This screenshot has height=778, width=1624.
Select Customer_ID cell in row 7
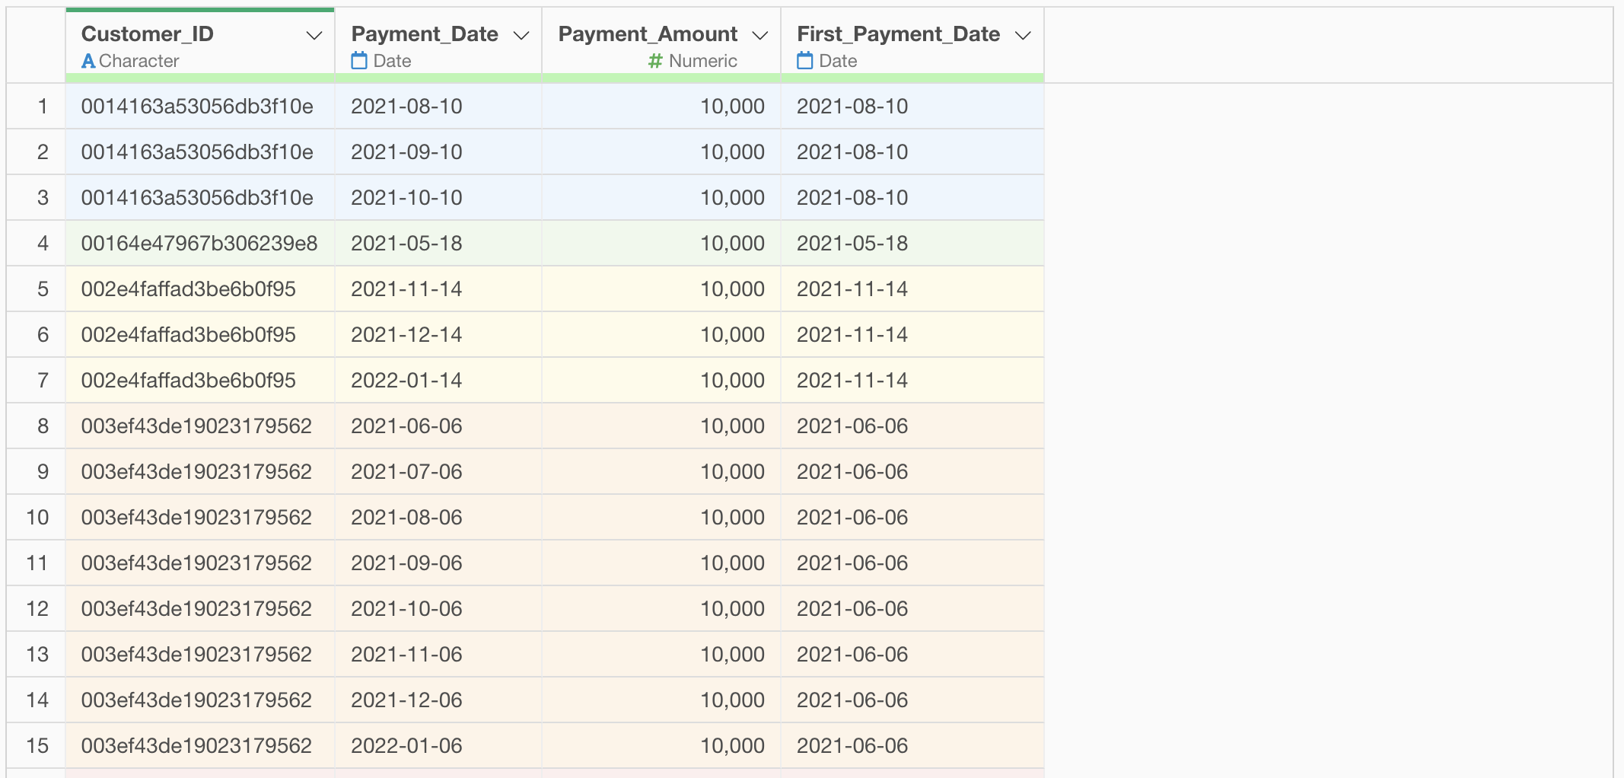click(x=189, y=381)
